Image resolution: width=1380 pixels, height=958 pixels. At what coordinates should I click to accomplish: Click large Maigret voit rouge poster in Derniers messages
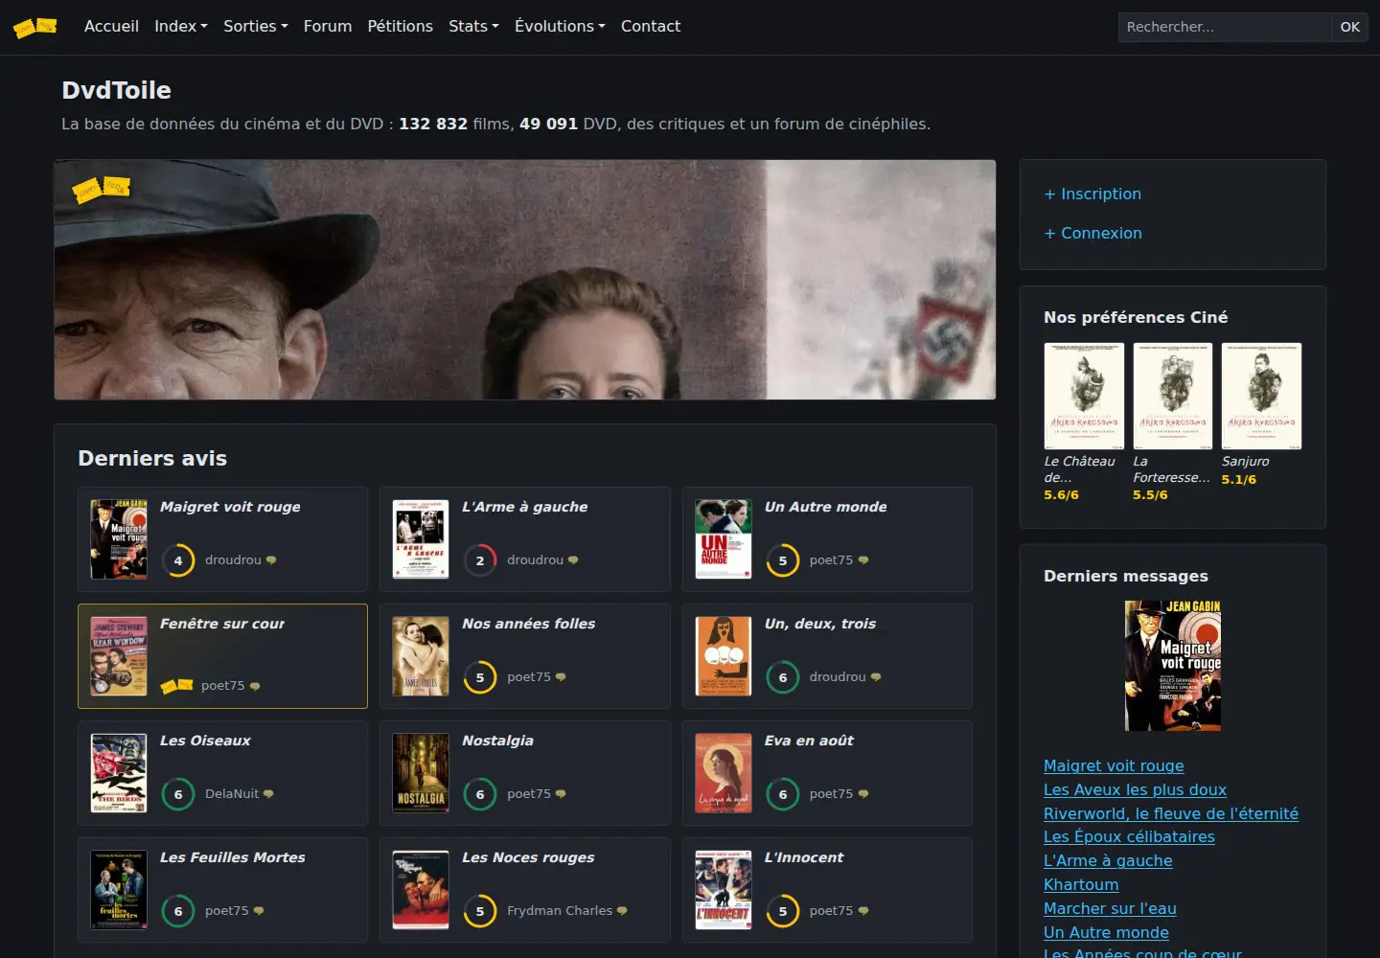pyautogui.click(x=1173, y=666)
